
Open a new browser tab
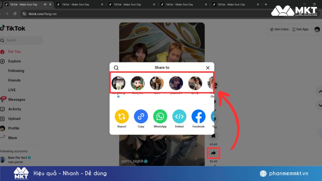point(266,5)
